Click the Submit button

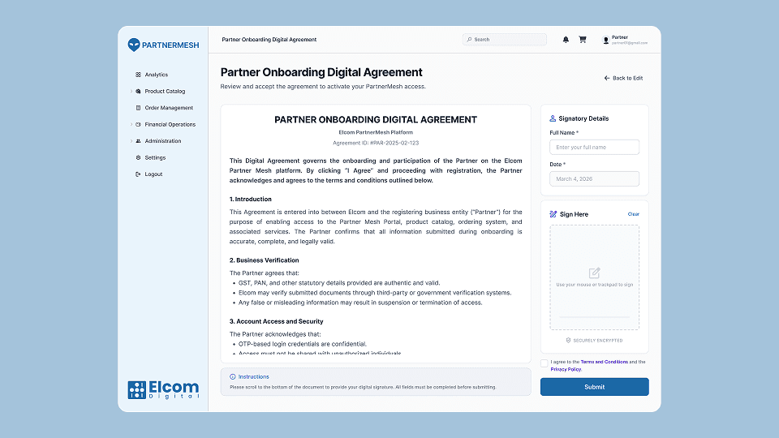pos(594,387)
